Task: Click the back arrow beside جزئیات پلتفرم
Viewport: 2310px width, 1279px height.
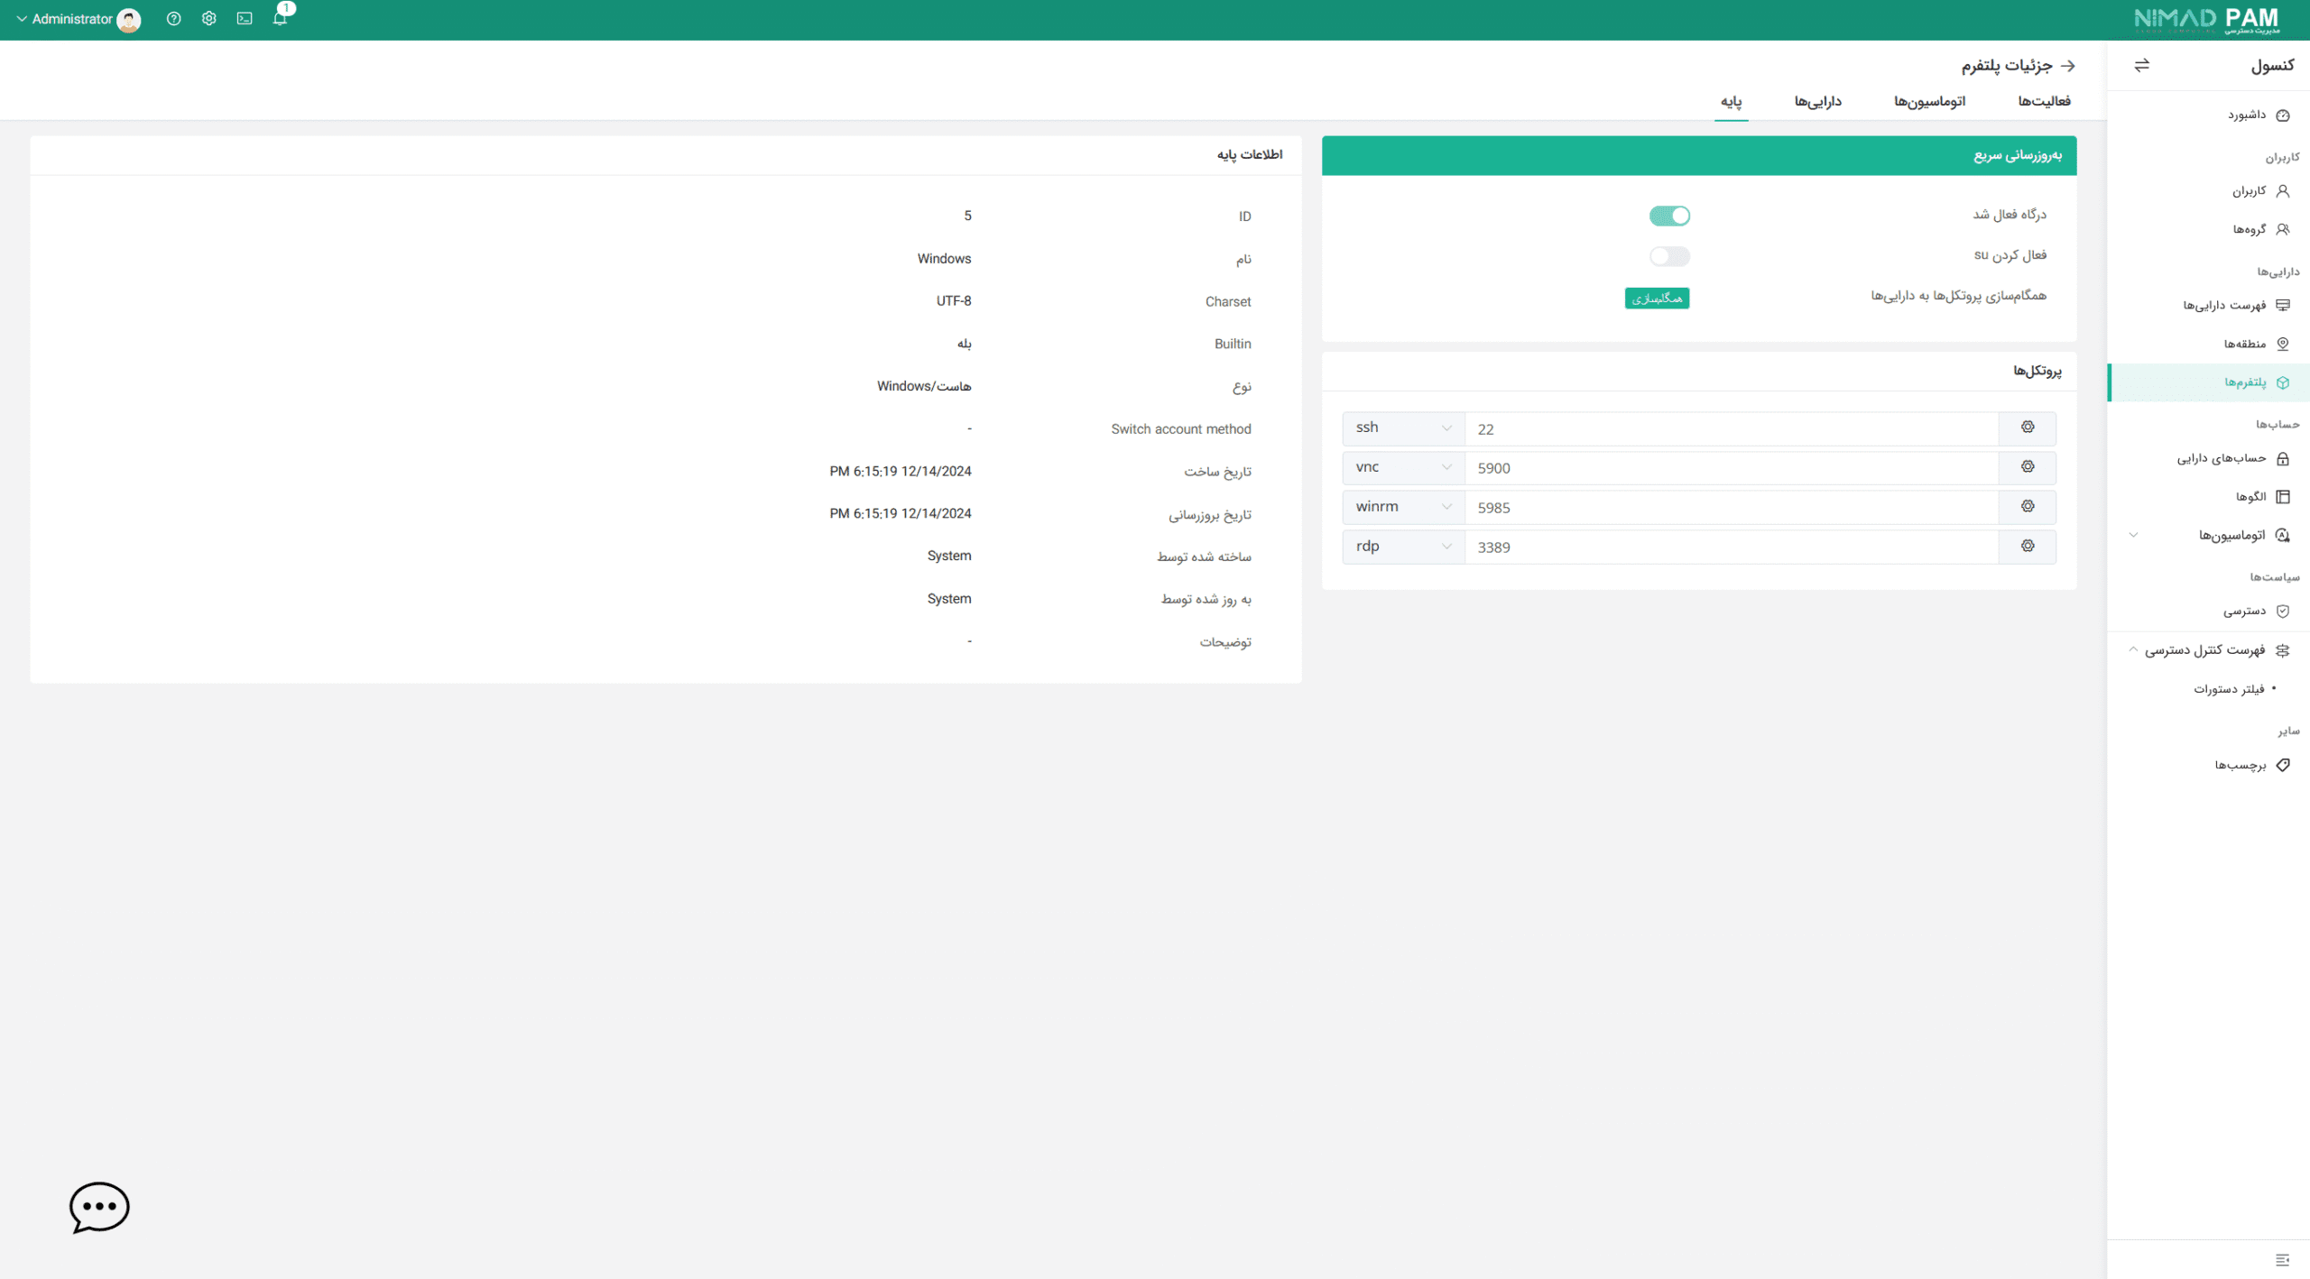Action: tap(2068, 65)
